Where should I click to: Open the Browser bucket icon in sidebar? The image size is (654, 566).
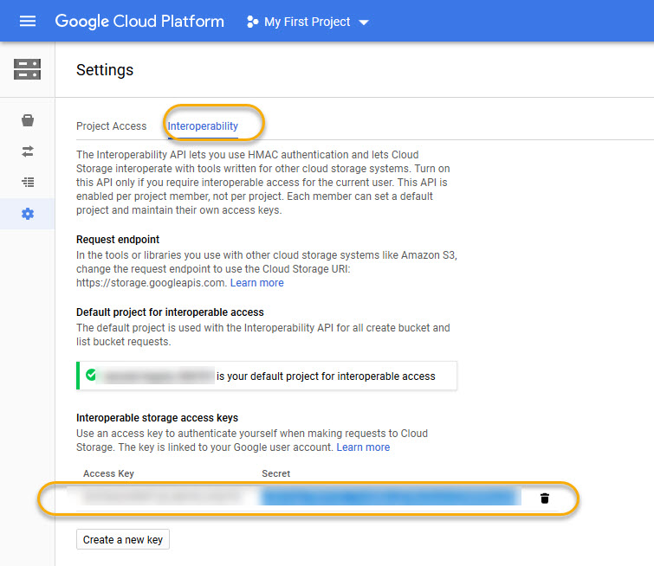pyautogui.click(x=28, y=120)
